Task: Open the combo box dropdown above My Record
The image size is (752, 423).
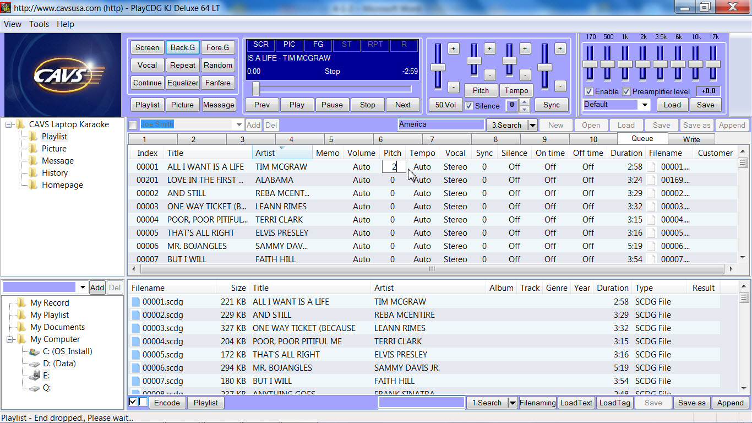Action: click(x=83, y=287)
